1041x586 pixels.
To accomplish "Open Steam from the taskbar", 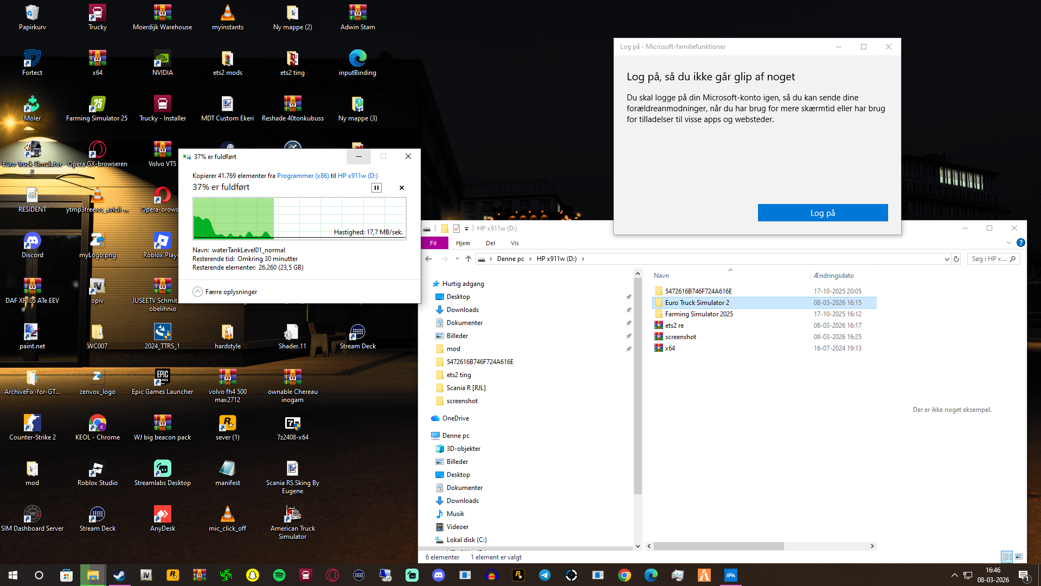I will coord(119,575).
